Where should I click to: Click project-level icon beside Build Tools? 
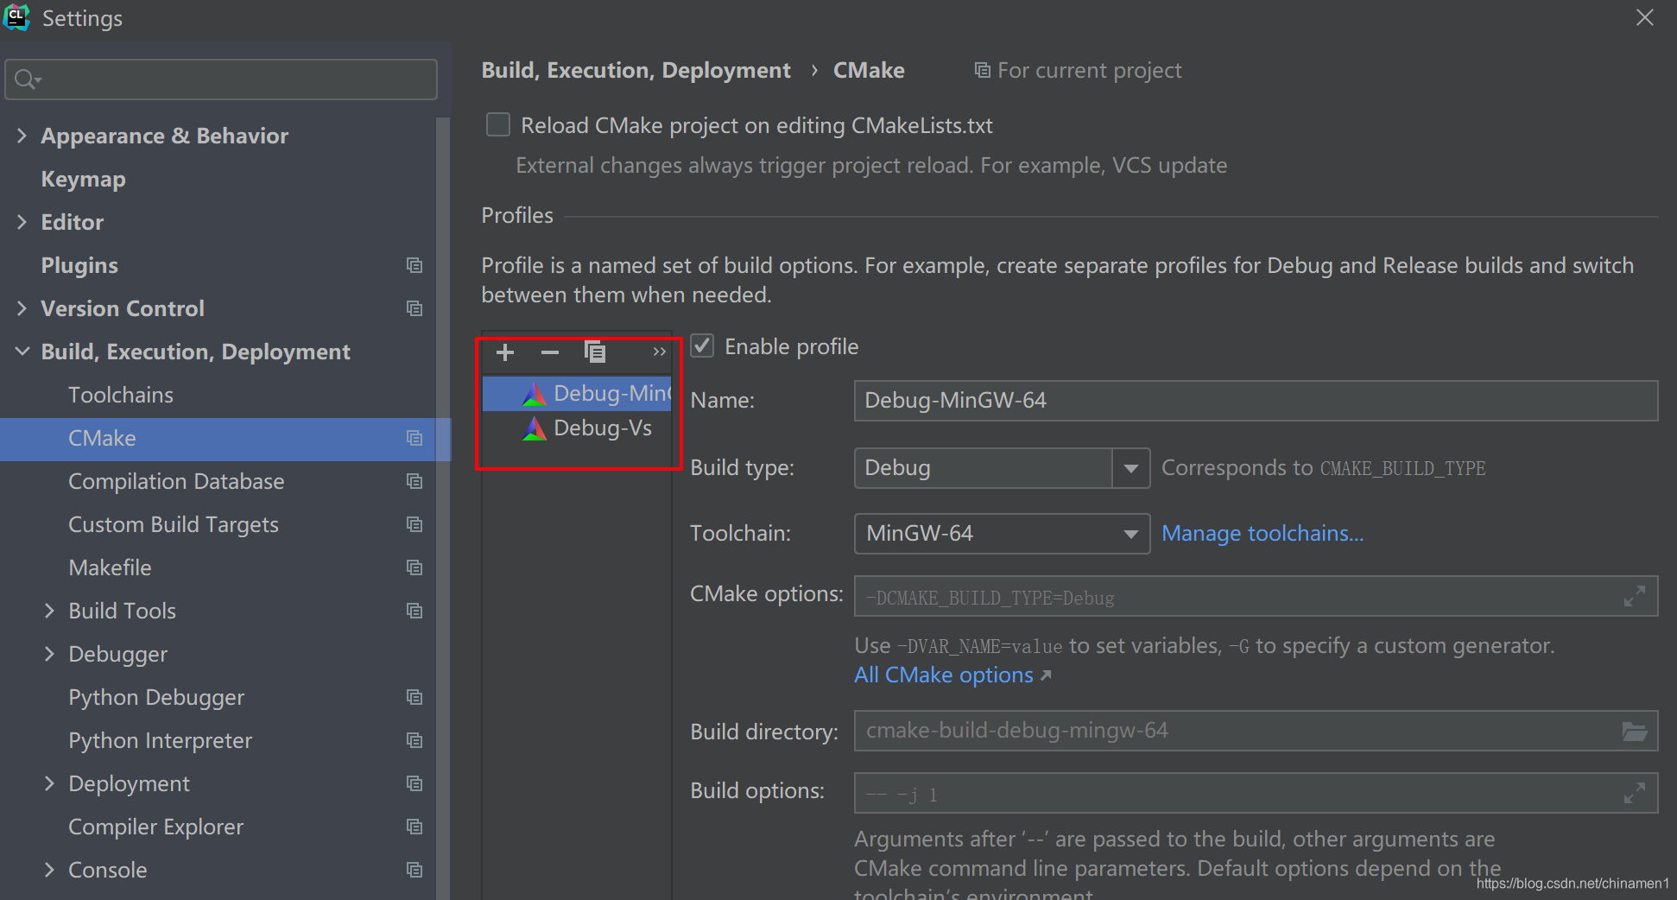(x=415, y=611)
